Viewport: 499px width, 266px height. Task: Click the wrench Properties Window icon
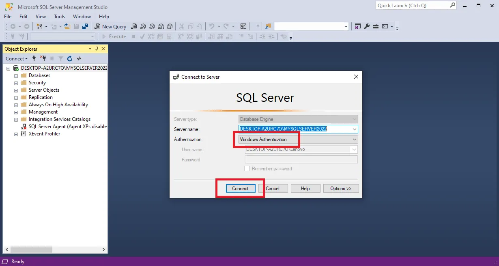[367, 26]
